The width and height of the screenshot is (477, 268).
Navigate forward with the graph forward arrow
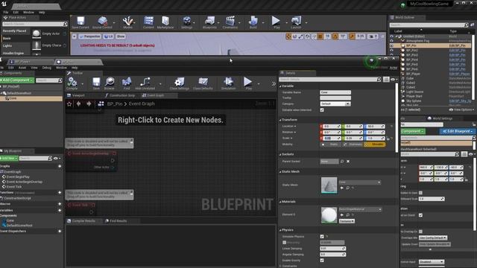tap(89, 104)
